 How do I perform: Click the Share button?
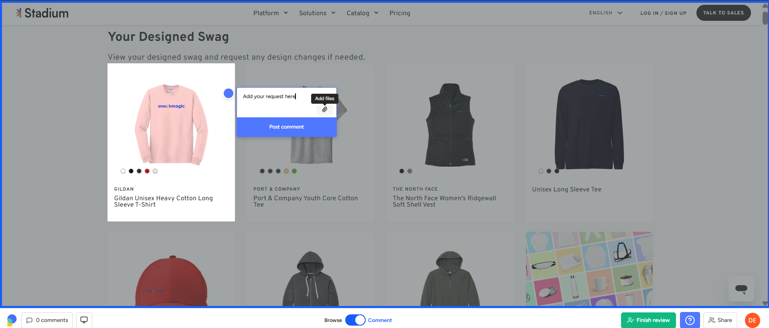(720, 320)
